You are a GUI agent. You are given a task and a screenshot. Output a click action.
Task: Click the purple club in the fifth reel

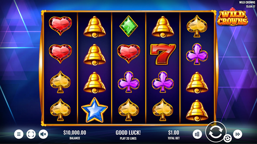197,54
